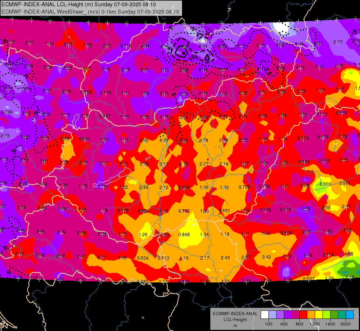Click the wind shear value 0.608
Viewport: 360px width, 331px height.
click(x=106, y=93)
